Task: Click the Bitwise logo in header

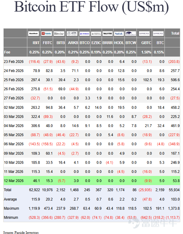Action: 59,33
